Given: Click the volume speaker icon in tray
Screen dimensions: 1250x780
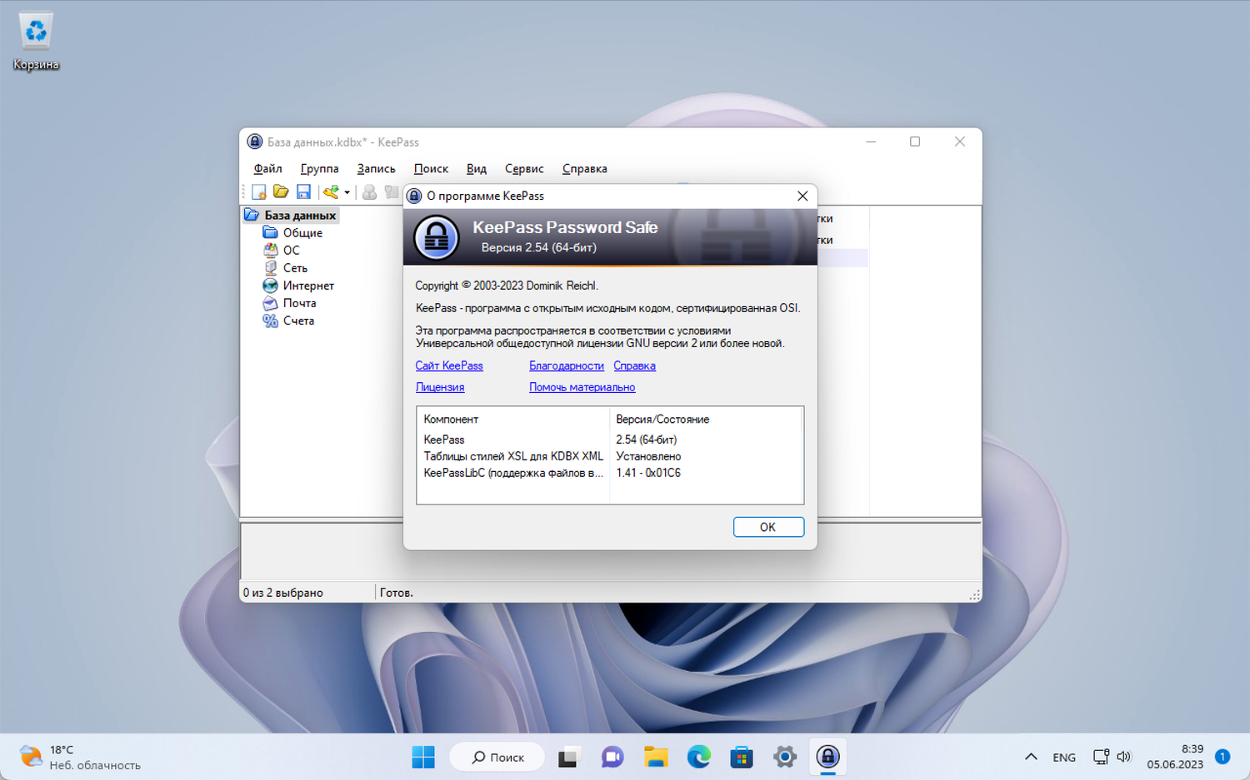Looking at the screenshot, I should (1124, 757).
